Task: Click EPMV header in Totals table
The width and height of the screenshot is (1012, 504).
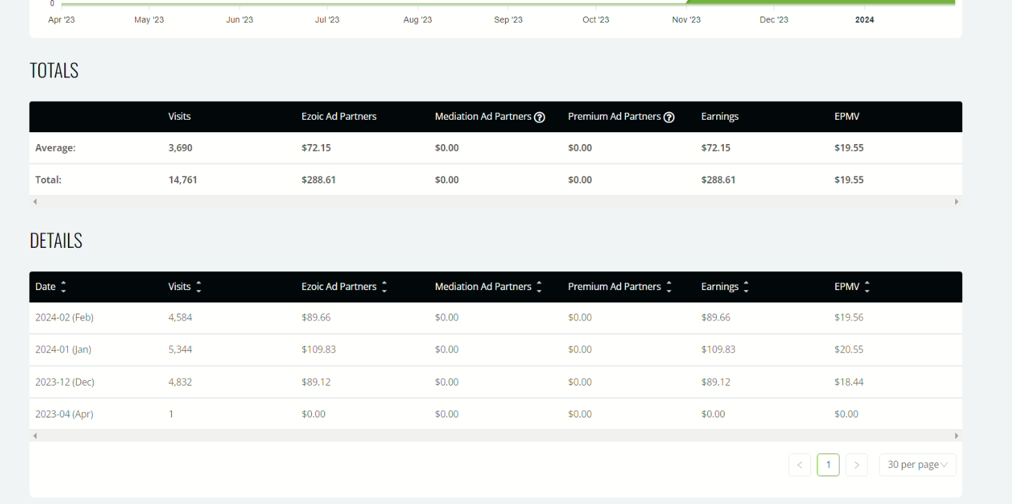Action: pos(847,117)
